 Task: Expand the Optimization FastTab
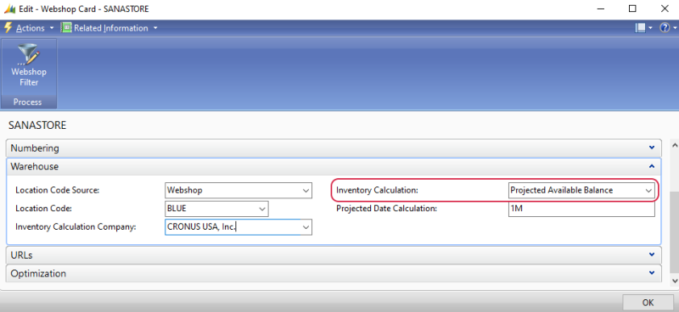(x=334, y=274)
